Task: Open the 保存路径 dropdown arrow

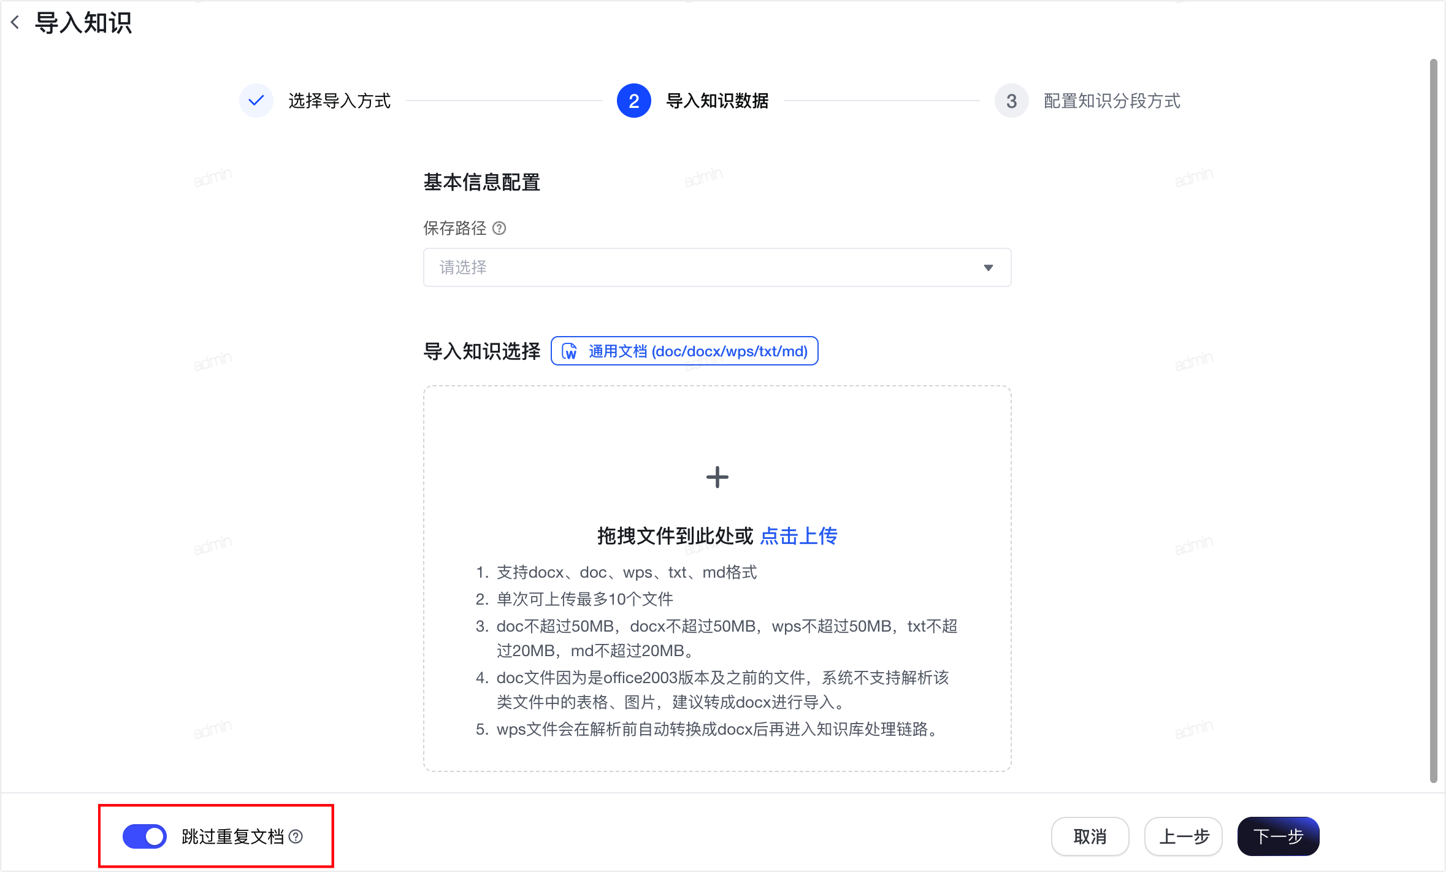Action: pos(988,267)
